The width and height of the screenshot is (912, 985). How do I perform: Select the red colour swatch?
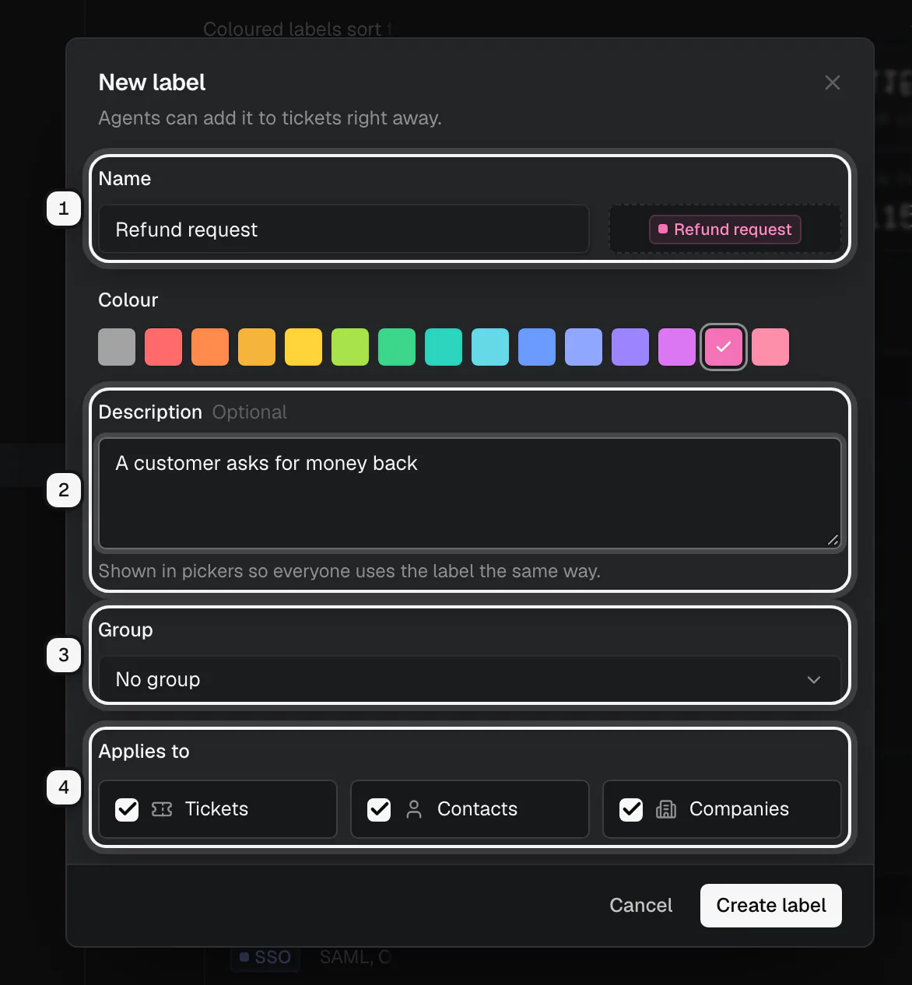tap(163, 347)
